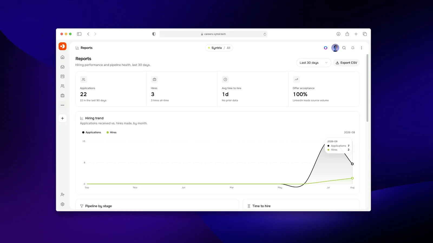The image size is (433, 243).
Task: Click the three-dots More item in sidebar
Action: point(63,105)
